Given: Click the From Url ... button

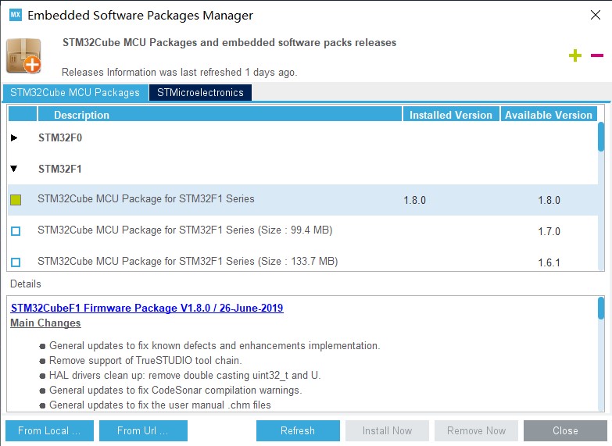Looking at the screenshot, I should tap(143, 430).
